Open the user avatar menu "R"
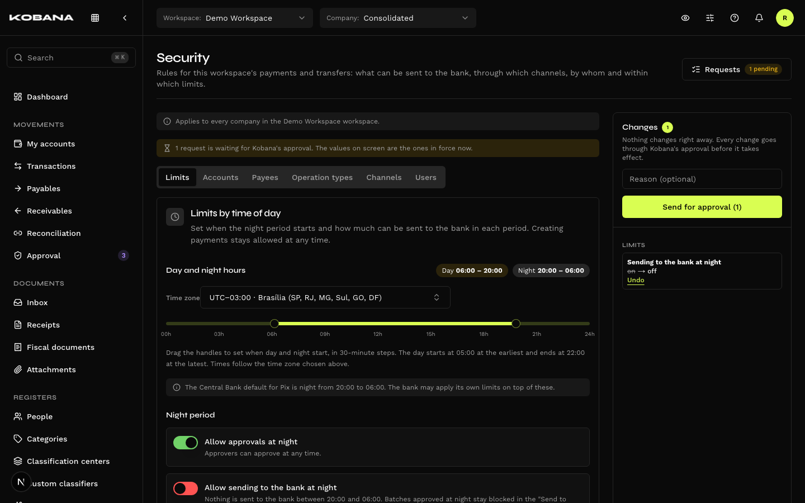Viewport: 805px width, 503px height. point(785,18)
